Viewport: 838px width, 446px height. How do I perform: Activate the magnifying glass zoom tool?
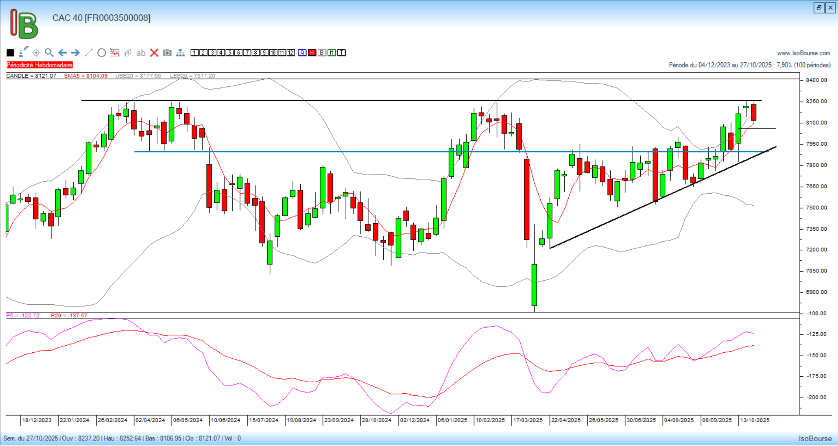49,53
